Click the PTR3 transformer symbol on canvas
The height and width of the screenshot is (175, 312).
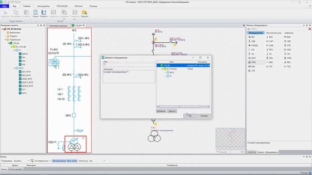click(x=154, y=136)
